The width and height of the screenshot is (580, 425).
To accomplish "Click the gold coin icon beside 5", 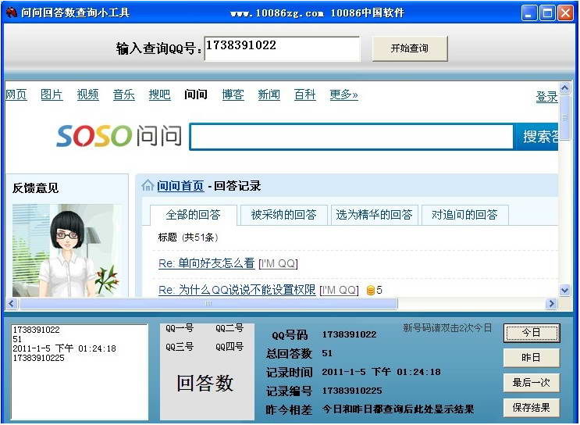I will click(x=370, y=291).
